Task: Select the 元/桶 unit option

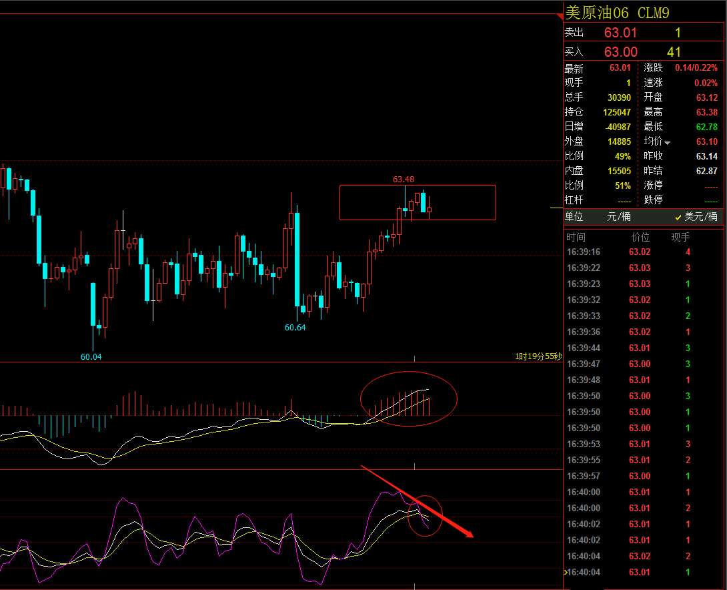Action: click(x=619, y=217)
